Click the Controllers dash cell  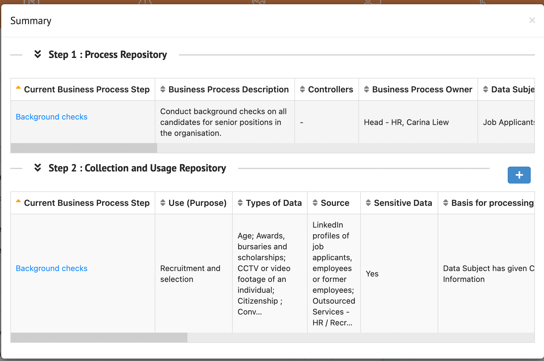[x=326, y=122]
